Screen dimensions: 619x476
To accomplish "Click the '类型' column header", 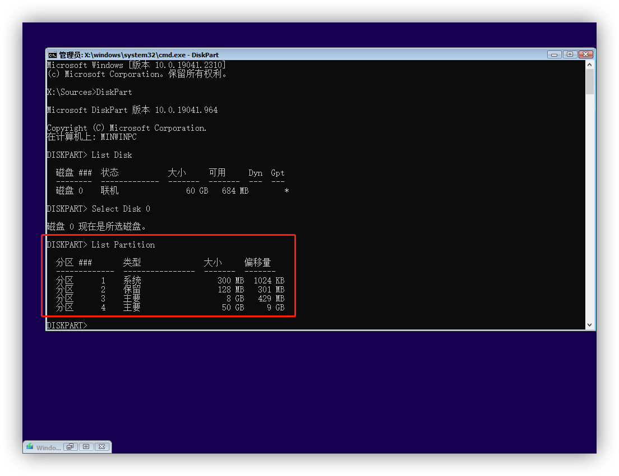I will tap(132, 263).
